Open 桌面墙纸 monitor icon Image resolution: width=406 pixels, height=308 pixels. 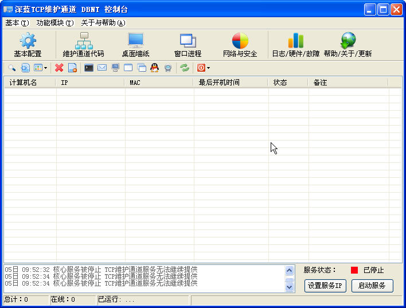point(135,41)
